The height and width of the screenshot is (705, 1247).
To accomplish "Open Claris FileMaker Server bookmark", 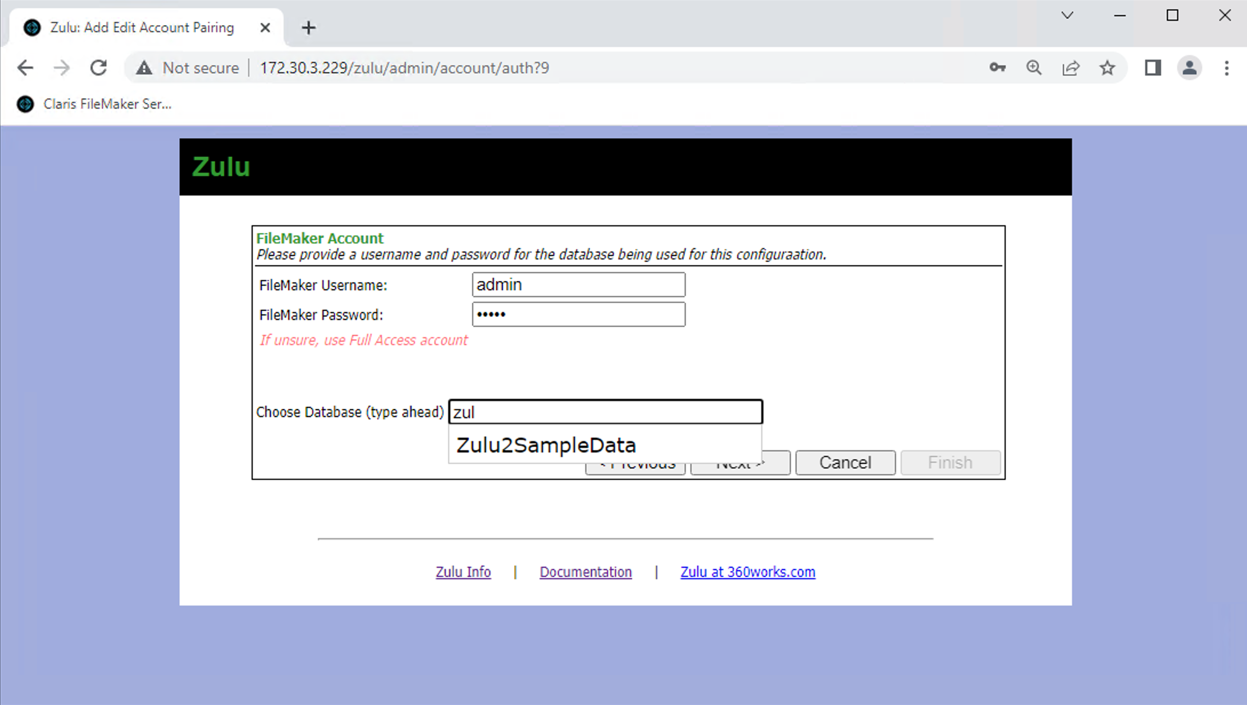I will coord(94,104).
